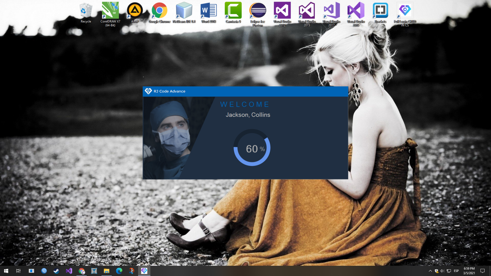Screen dimensions: 491x276
Task: Click the Steam icon in the taskbar
Action: tap(56, 271)
